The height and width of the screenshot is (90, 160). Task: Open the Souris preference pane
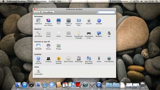pyautogui.click(x=58, y=34)
